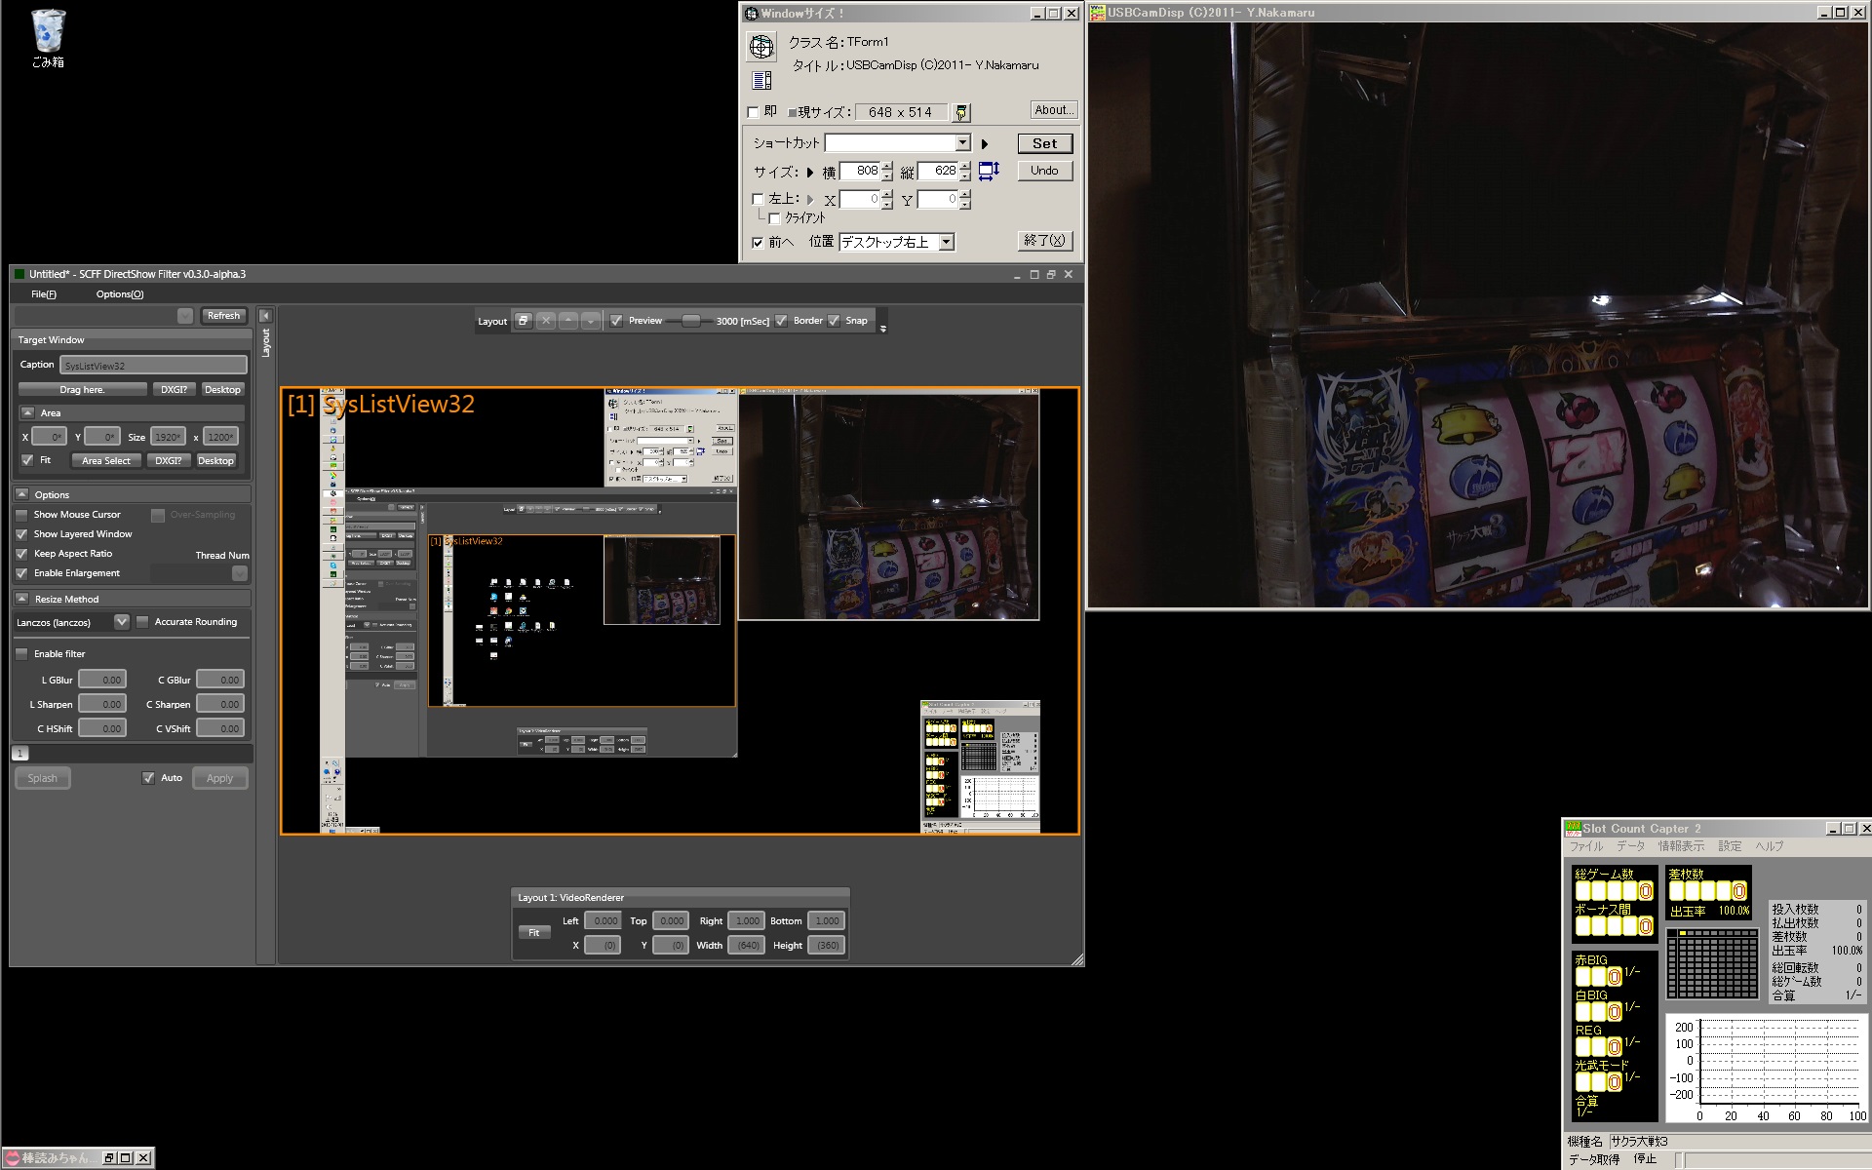Collapse the Resize Method section expander
This screenshot has width=1872, height=1170.
click(x=21, y=599)
